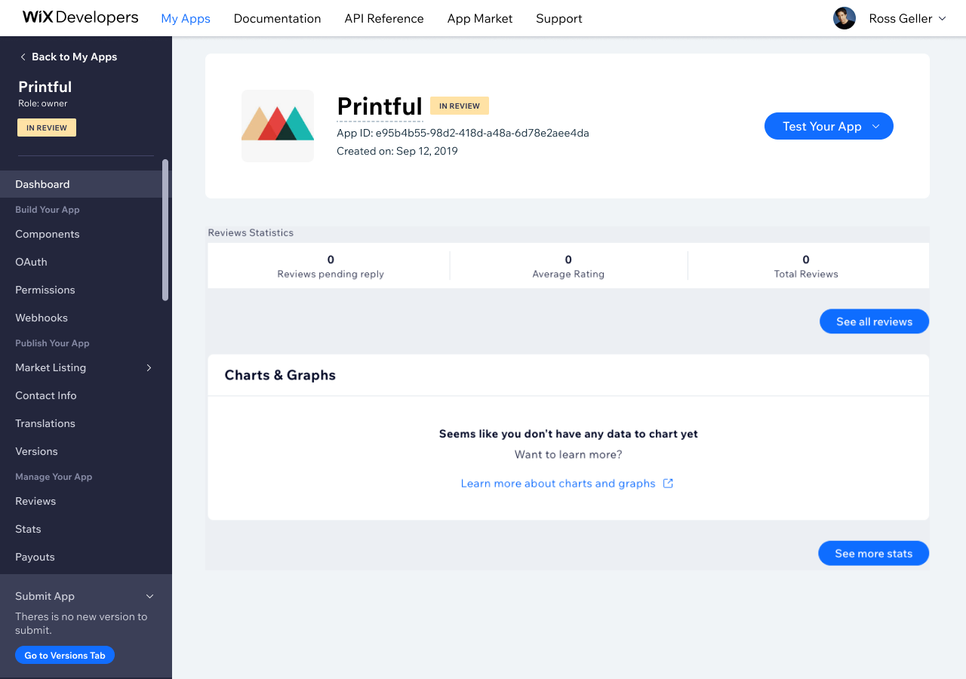
Task: Click the Submit App label in sidebar
Action: point(45,597)
